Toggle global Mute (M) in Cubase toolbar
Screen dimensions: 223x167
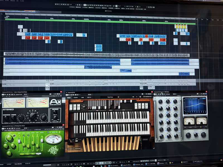coord(55,4)
